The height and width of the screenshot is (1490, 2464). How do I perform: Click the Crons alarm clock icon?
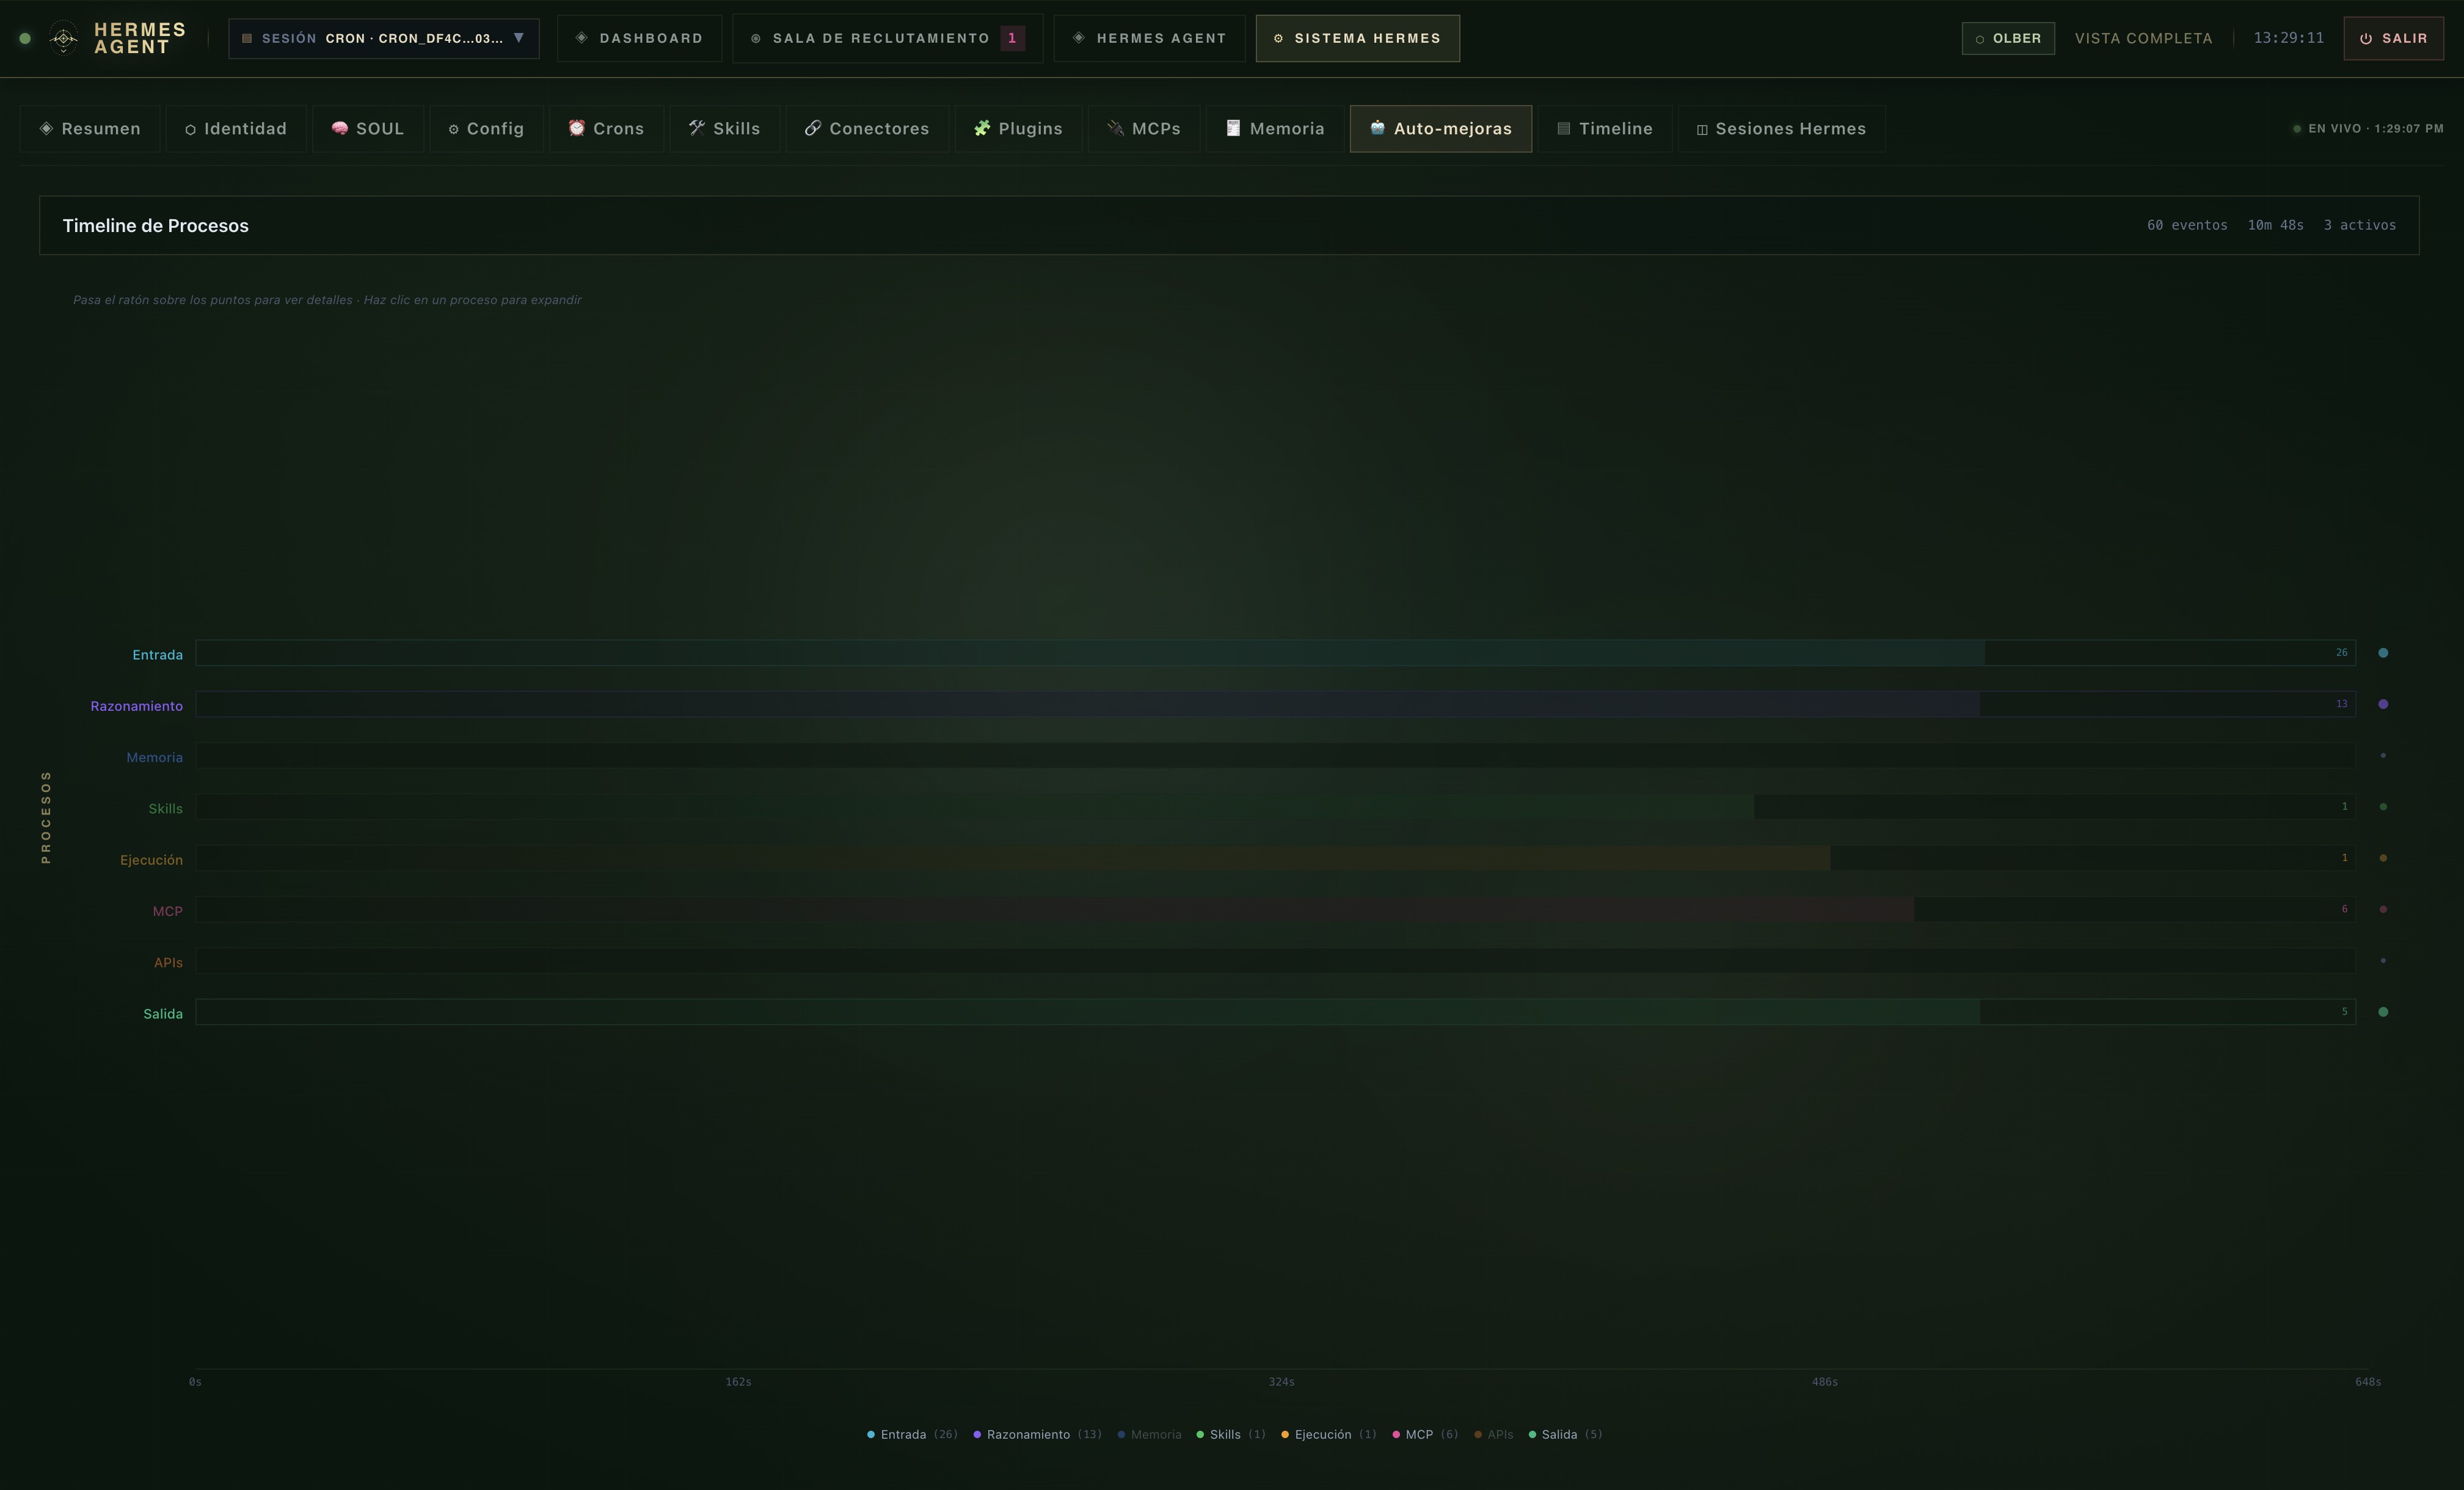577,128
